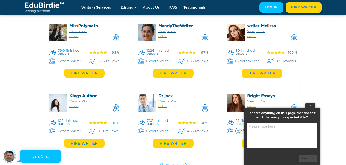Click reviews icon next to 456 reviews
The height and width of the screenshot is (165, 346).
pos(181,131)
